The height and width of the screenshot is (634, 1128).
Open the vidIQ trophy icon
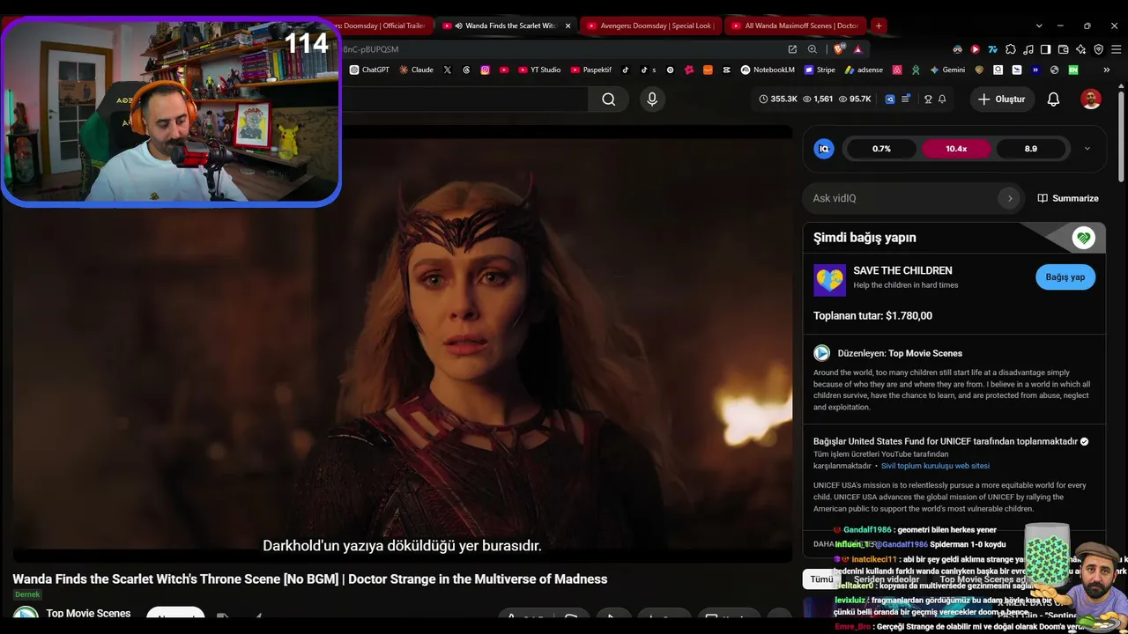(x=927, y=100)
